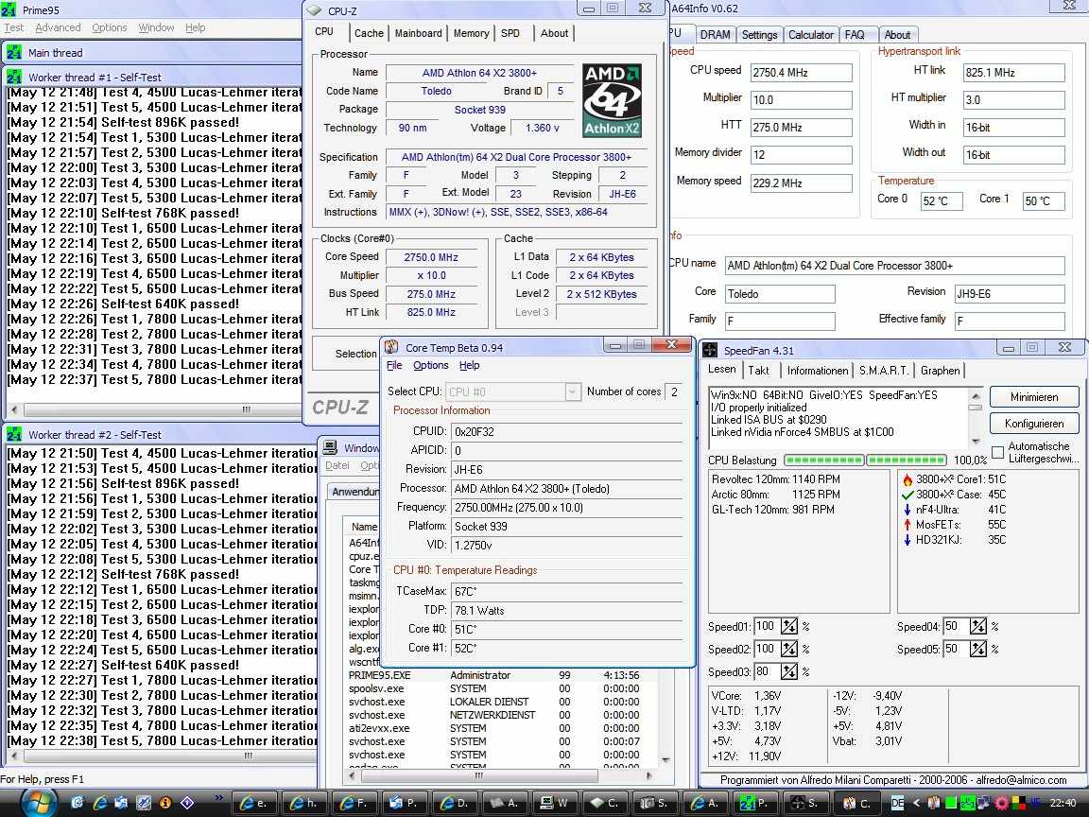
Task: Open the Options menu in Core Temp
Action: click(431, 365)
